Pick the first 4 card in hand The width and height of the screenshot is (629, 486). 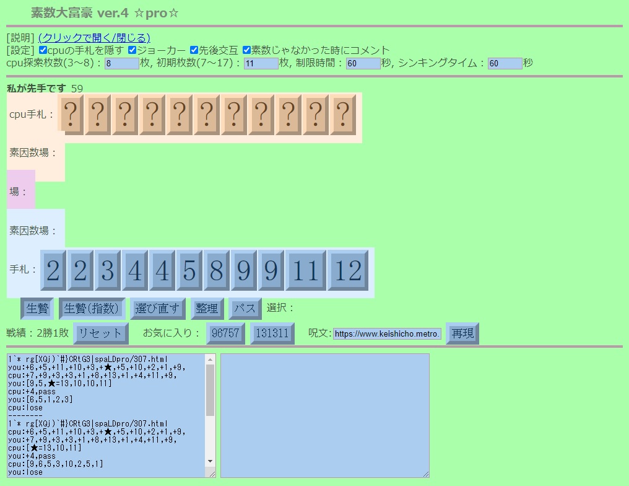coord(135,270)
